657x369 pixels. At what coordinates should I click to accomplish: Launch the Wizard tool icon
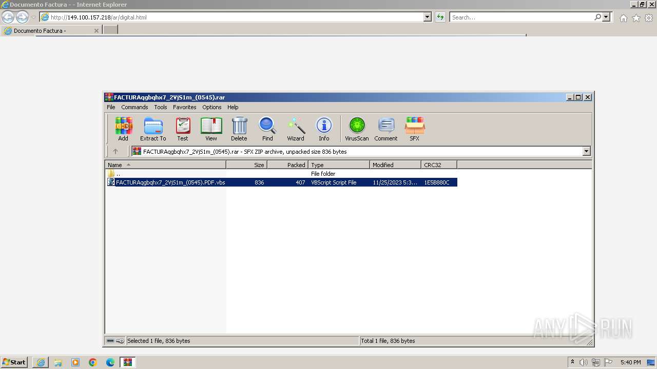(x=296, y=129)
